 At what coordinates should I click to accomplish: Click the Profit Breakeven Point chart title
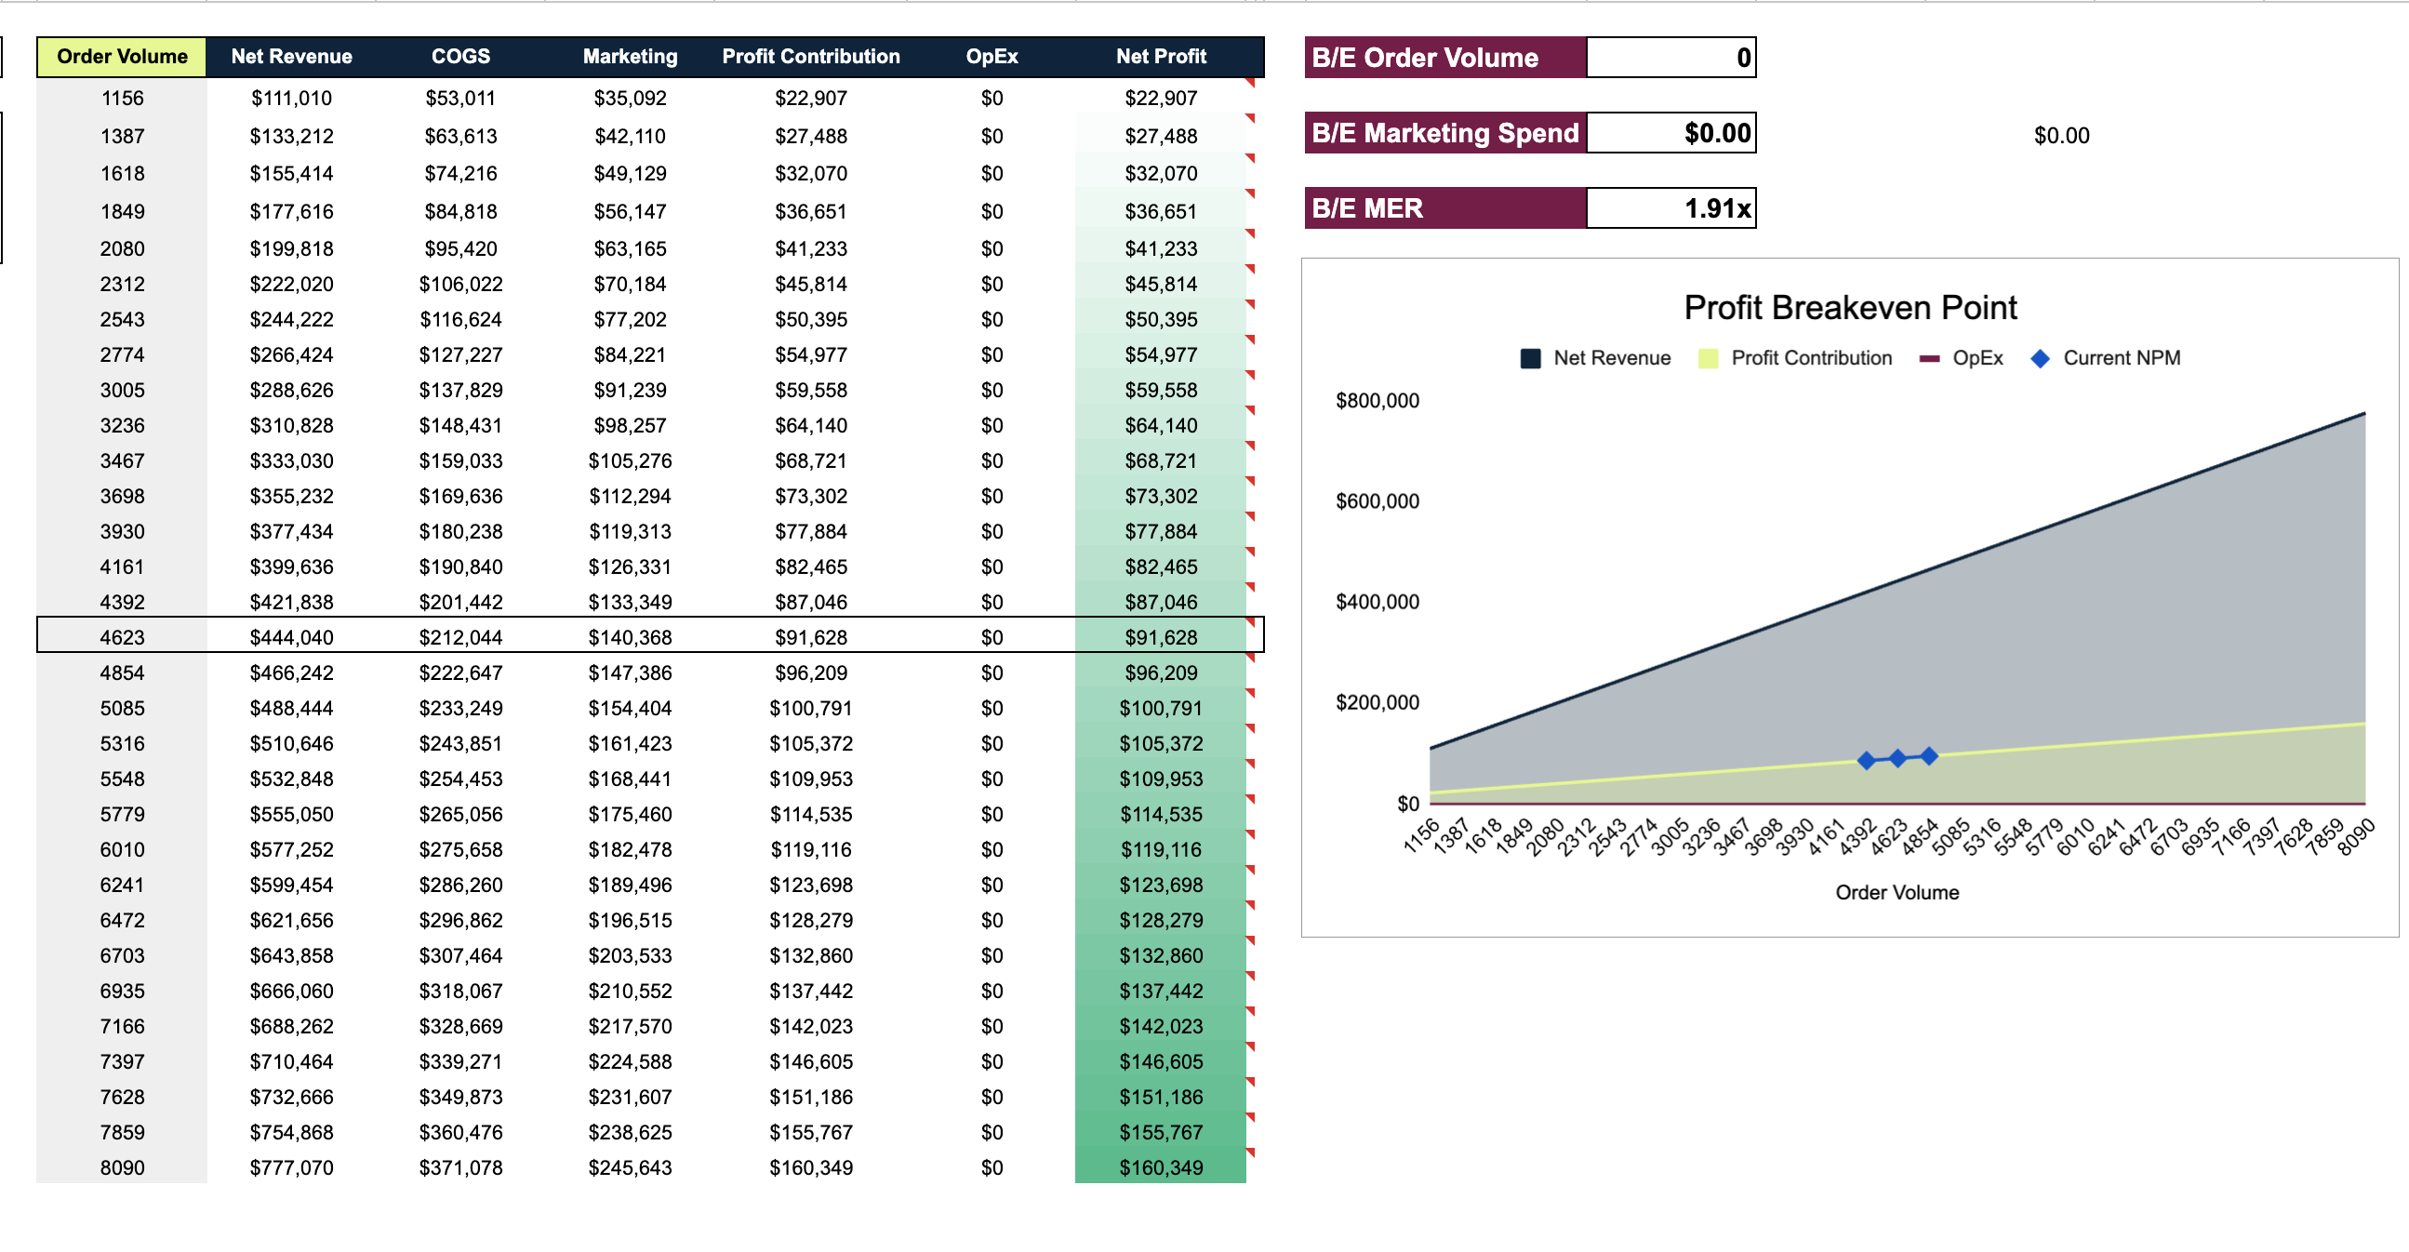1852,306
